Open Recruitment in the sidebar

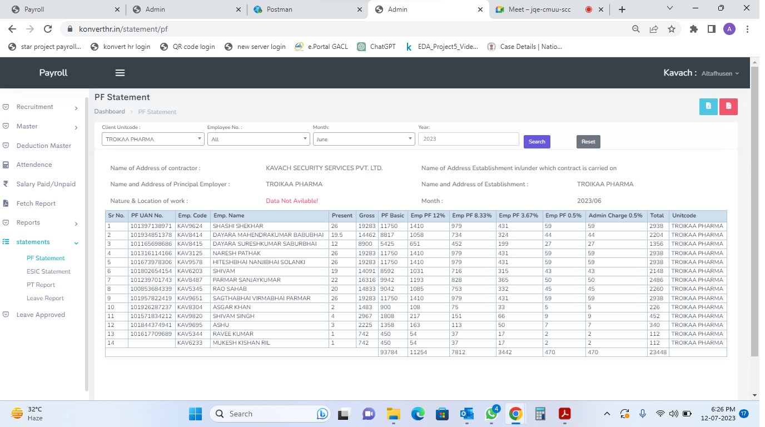pyautogui.click(x=34, y=107)
